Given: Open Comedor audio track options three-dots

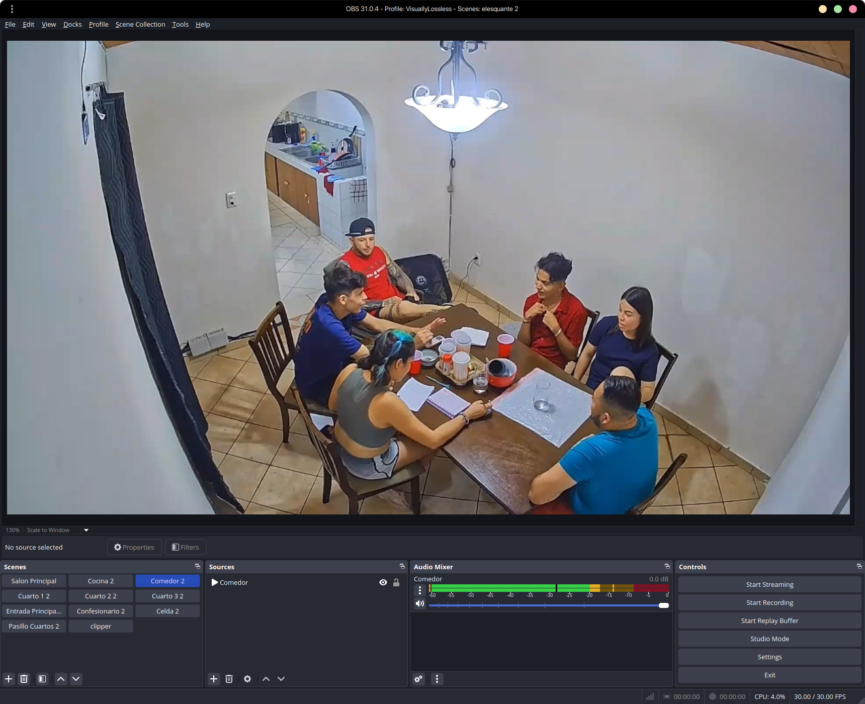Looking at the screenshot, I should [420, 590].
